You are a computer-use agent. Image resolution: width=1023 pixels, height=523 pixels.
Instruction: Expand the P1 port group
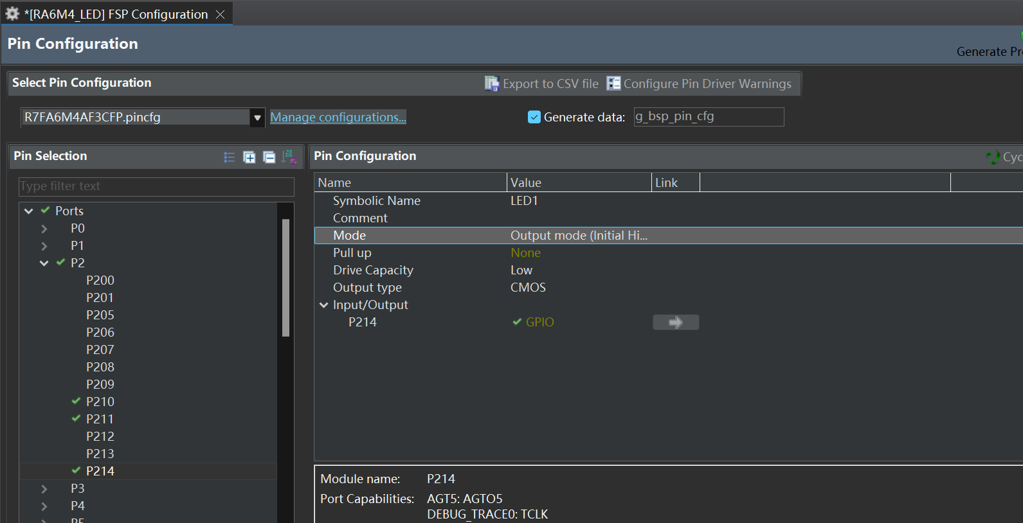click(x=44, y=245)
